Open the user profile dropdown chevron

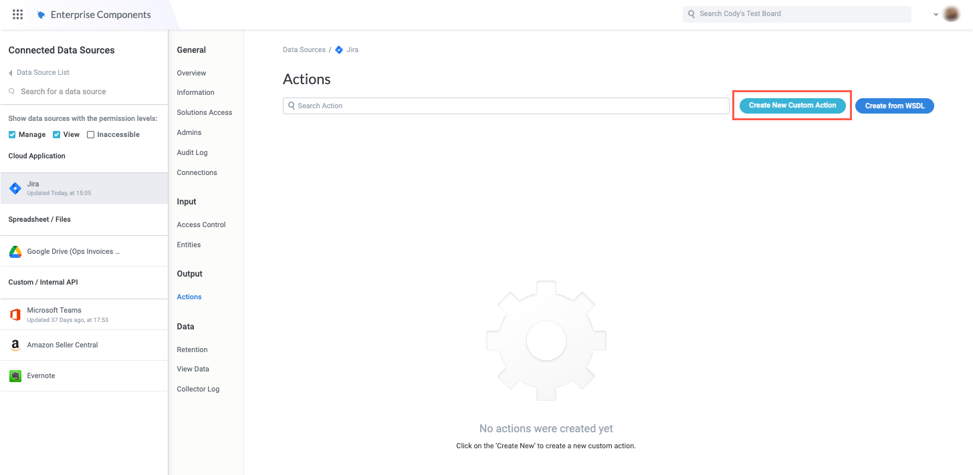pos(935,14)
